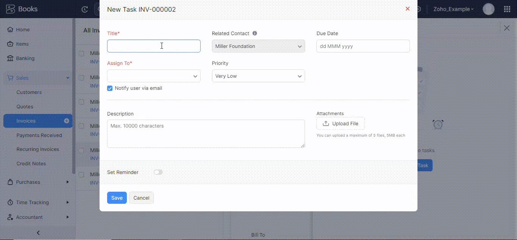Go to Banking in the sidebar
This screenshot has width=517, height=240.
tap(25, 58)
